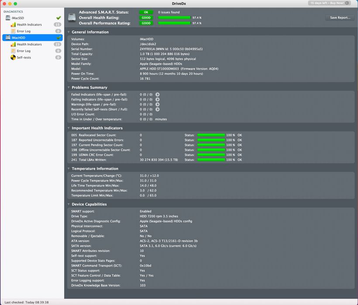Viewport: 358px width, 305px height.
Task: Click Health Indicators bar-chart icon under iMacHDD
Action: click(x=13, y=44)
